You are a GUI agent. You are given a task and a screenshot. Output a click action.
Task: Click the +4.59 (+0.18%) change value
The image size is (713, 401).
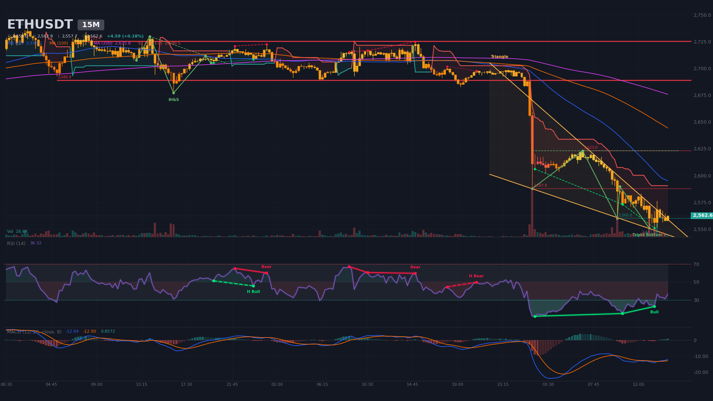point(125,37)
